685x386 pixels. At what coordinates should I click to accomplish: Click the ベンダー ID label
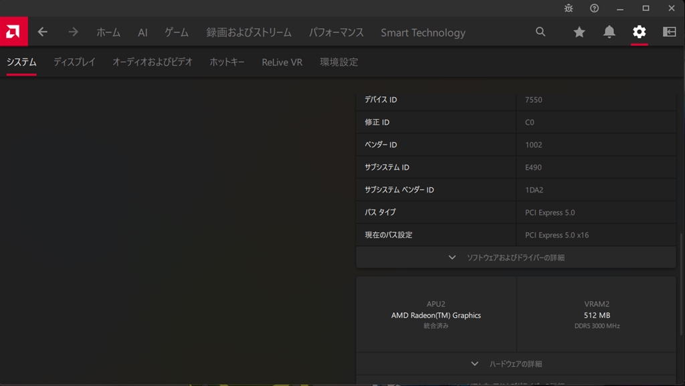point(381,144)
